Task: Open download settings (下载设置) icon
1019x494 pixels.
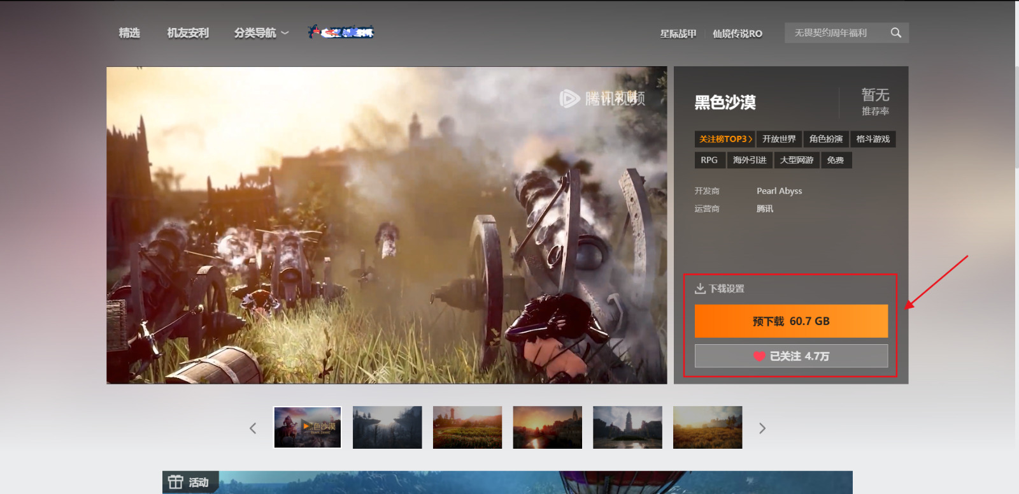Action: pyautogui.click(x=700, y=289)
